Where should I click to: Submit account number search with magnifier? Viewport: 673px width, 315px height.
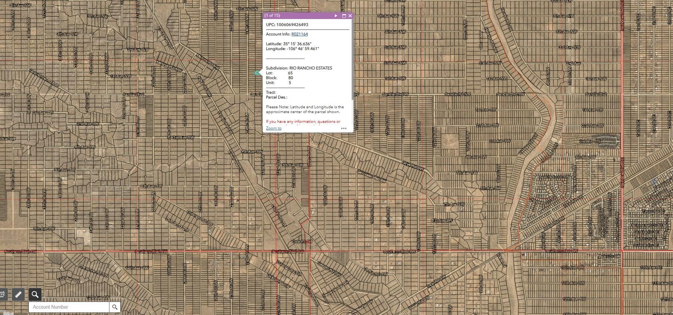pyautogui.click(x=115, y=307)
